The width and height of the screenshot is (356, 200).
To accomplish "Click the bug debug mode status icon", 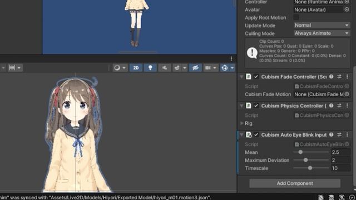I will [321, 197].
